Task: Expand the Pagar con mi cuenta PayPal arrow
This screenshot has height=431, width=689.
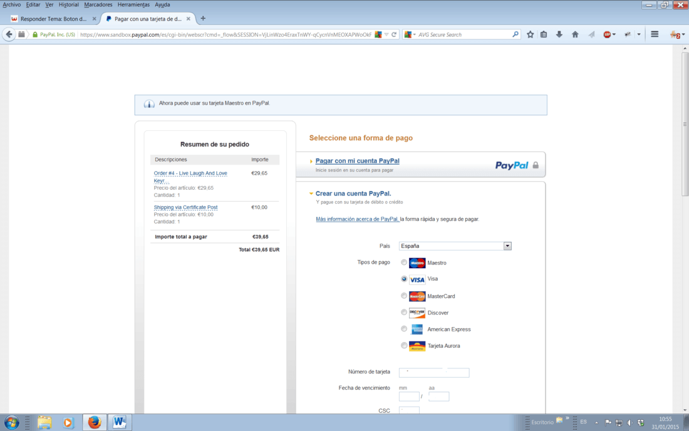Action: click(x=311, y=161)
